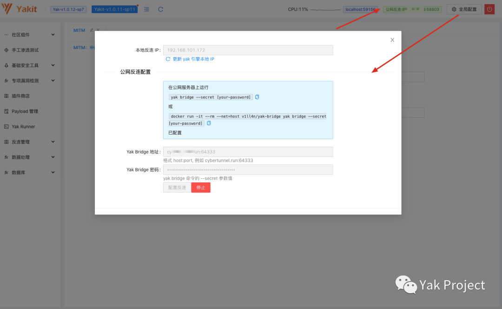The width and height of the screenshot is (502, 309).
Task: Click the 插件商店 grid icon
Action: [x=7, y=96]
